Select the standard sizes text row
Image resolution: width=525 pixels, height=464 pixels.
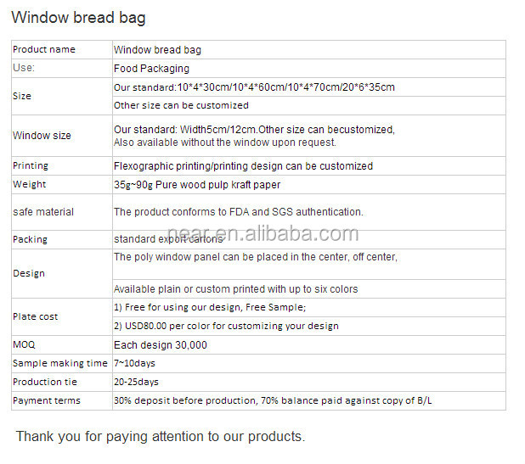pyautogui.click(x=309, y=87)
